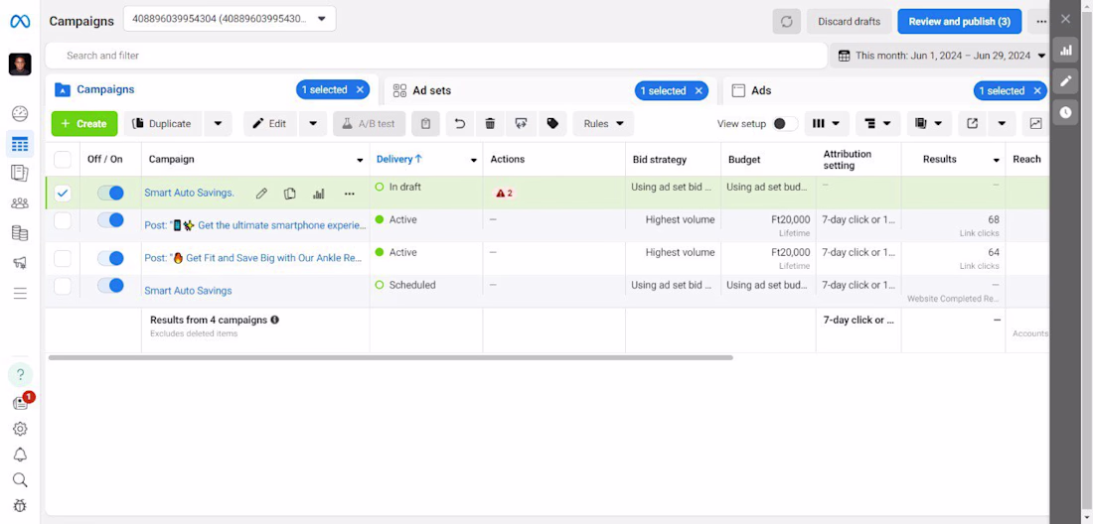
Task: Open news updates icon with badge
Action: pos(20,404)
